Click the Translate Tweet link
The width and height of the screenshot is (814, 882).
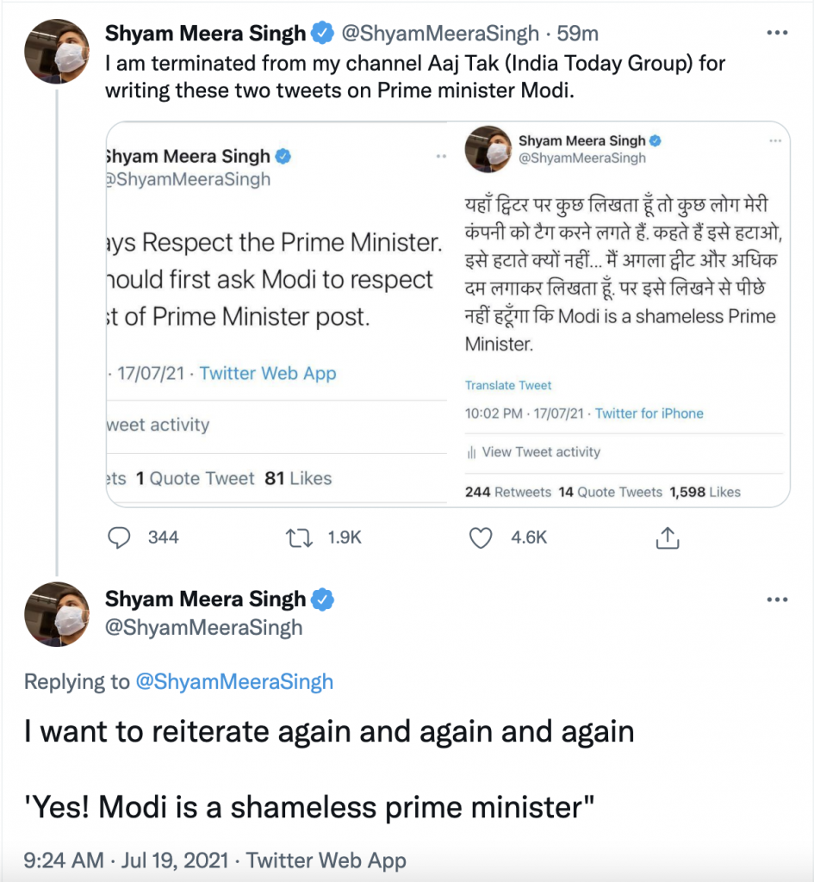[x=508, y=386]
